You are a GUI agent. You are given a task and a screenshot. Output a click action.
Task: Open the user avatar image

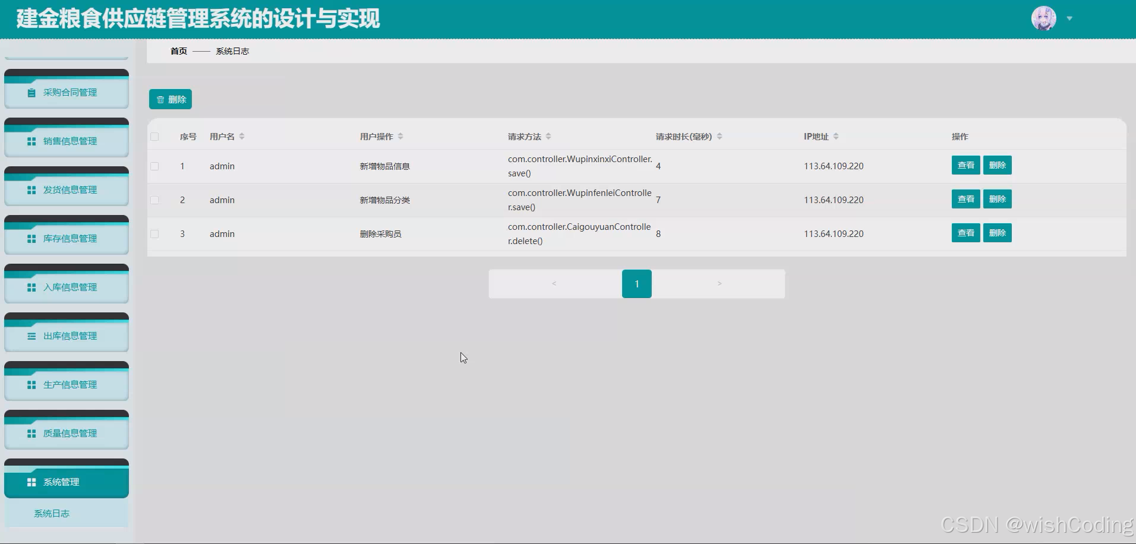(1044, 18)
